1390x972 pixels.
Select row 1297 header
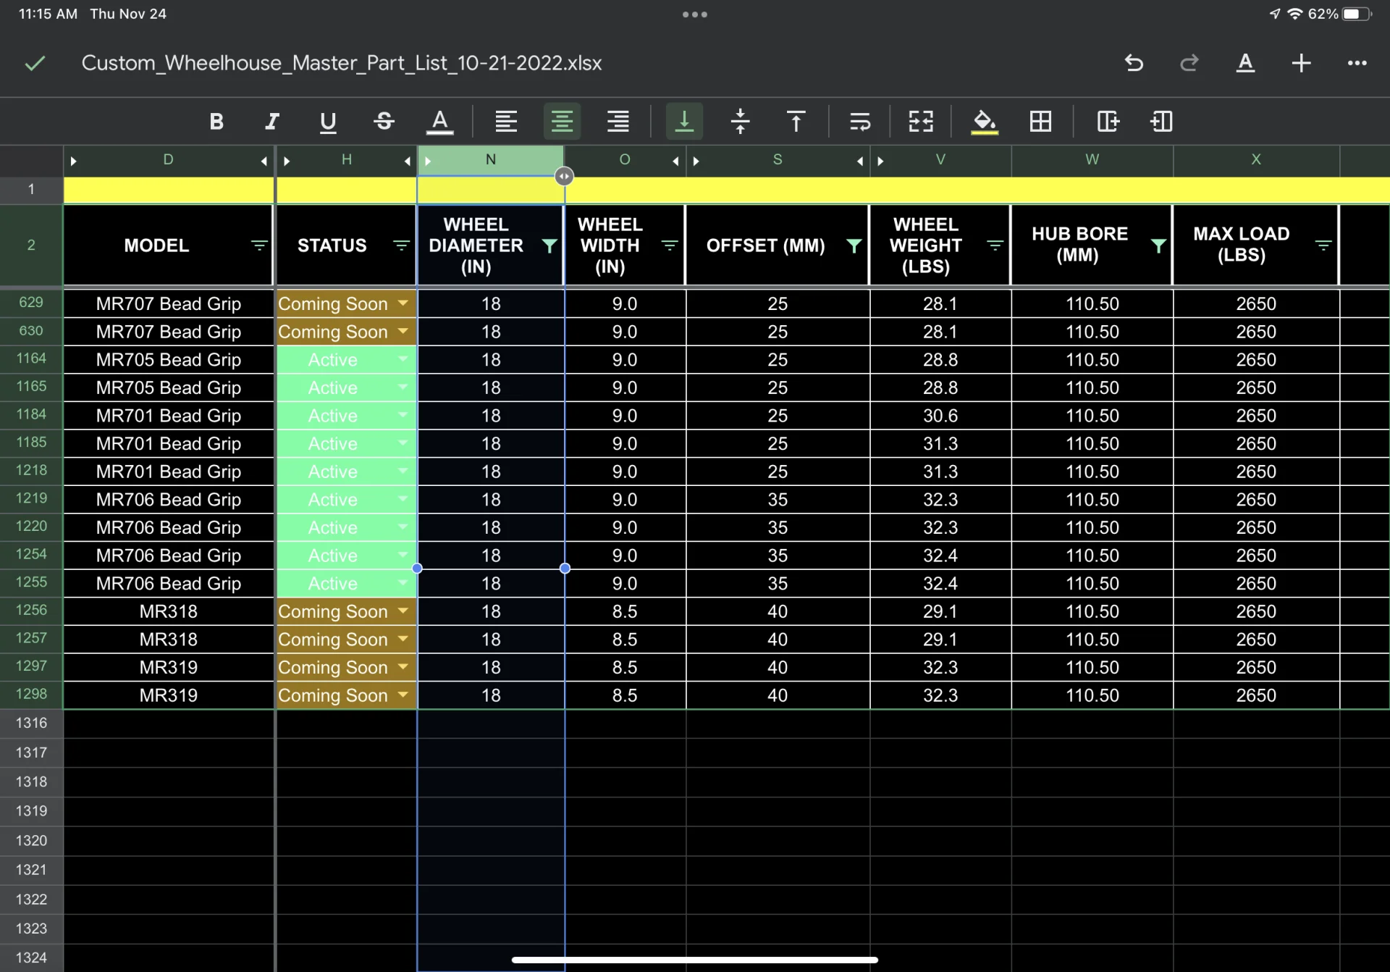(x=31, y=666)
